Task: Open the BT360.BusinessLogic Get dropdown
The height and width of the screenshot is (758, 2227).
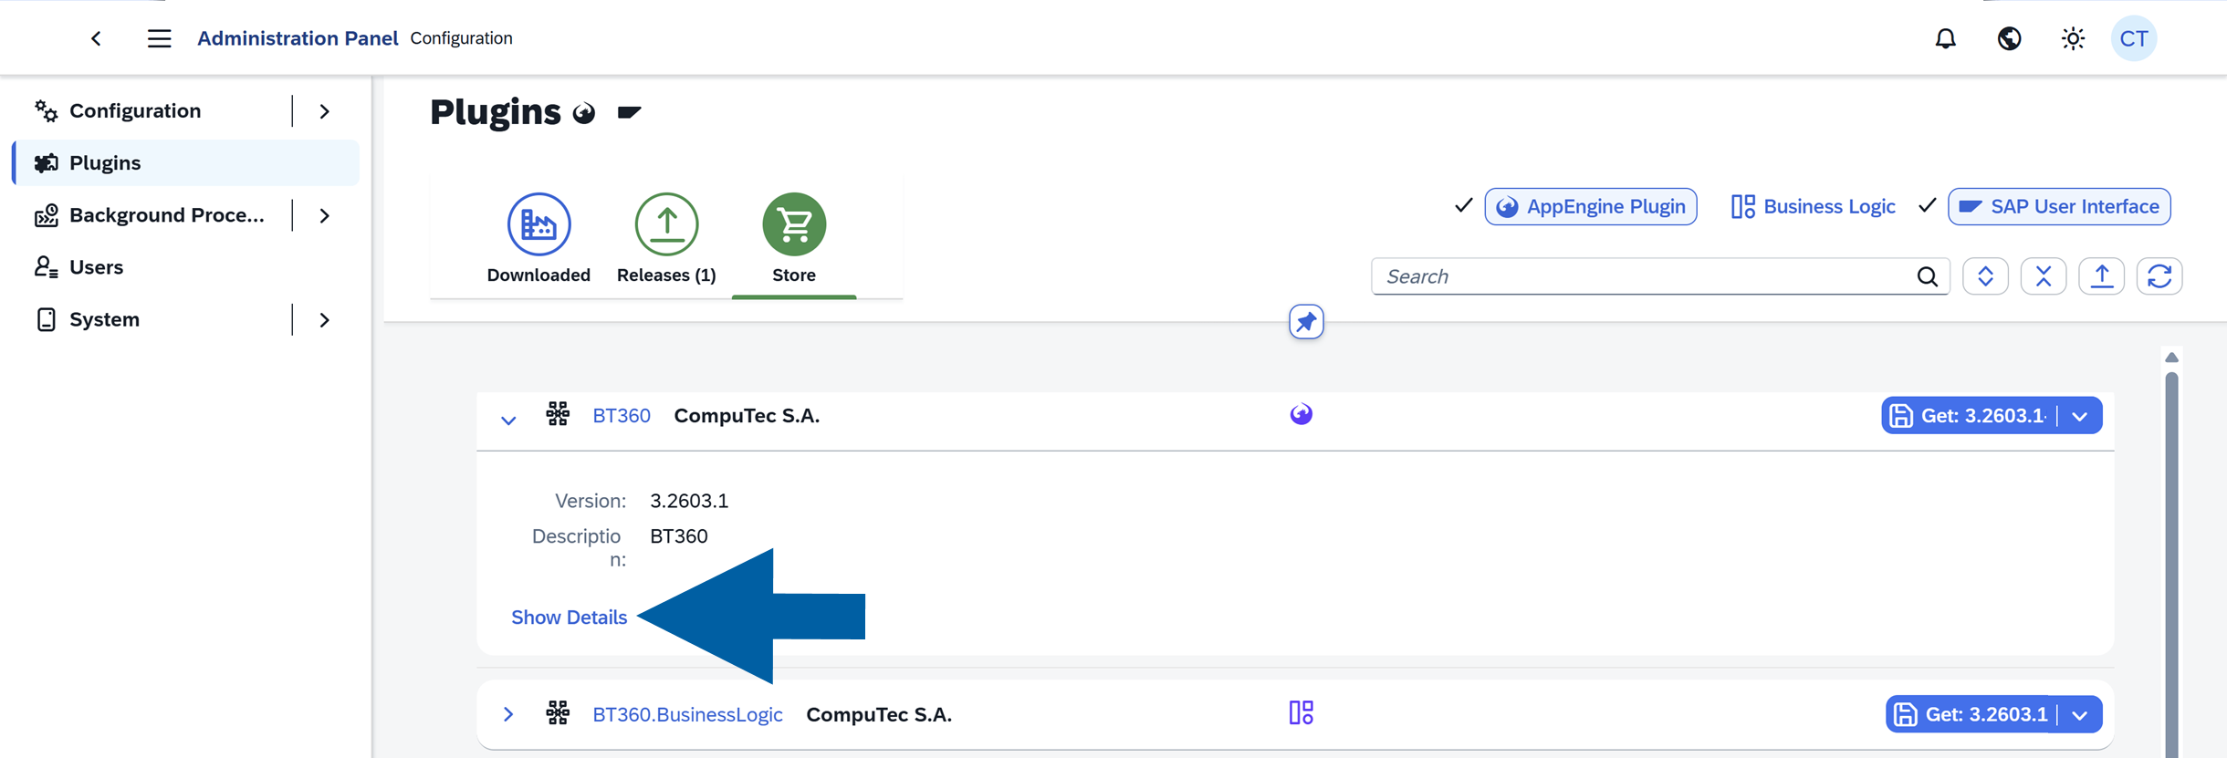Action: tap(2080, 714)
